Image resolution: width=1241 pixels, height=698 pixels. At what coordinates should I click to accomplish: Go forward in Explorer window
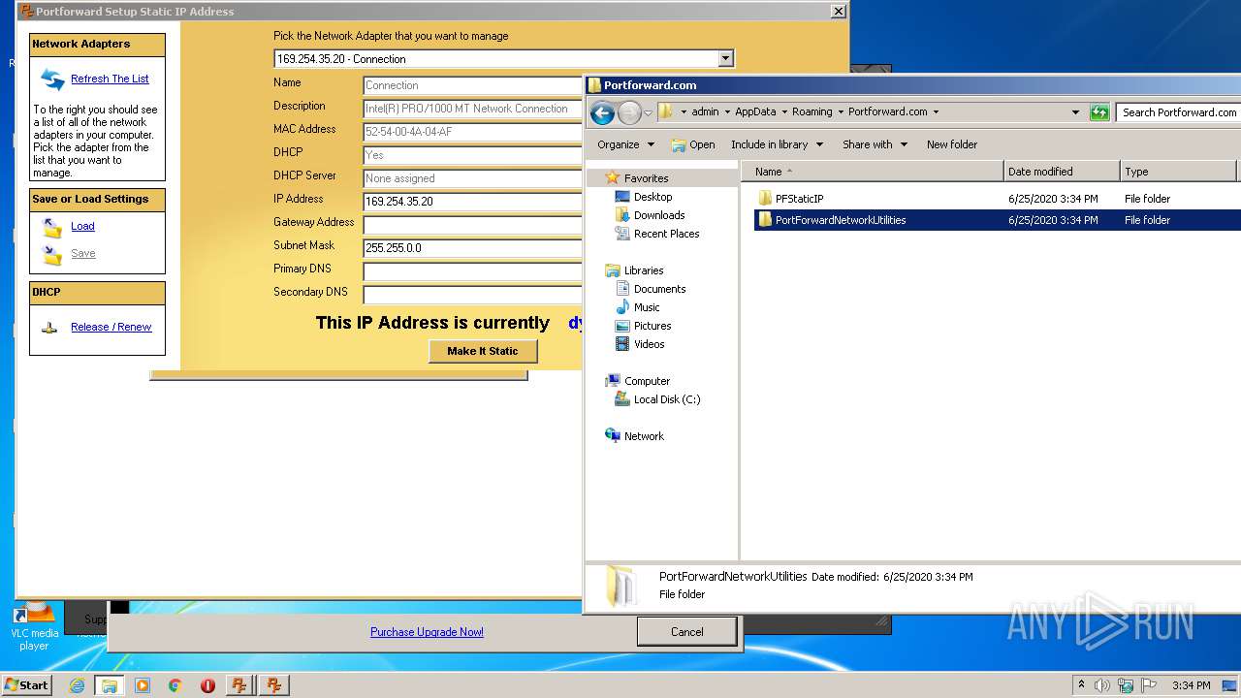coord(629,112)
